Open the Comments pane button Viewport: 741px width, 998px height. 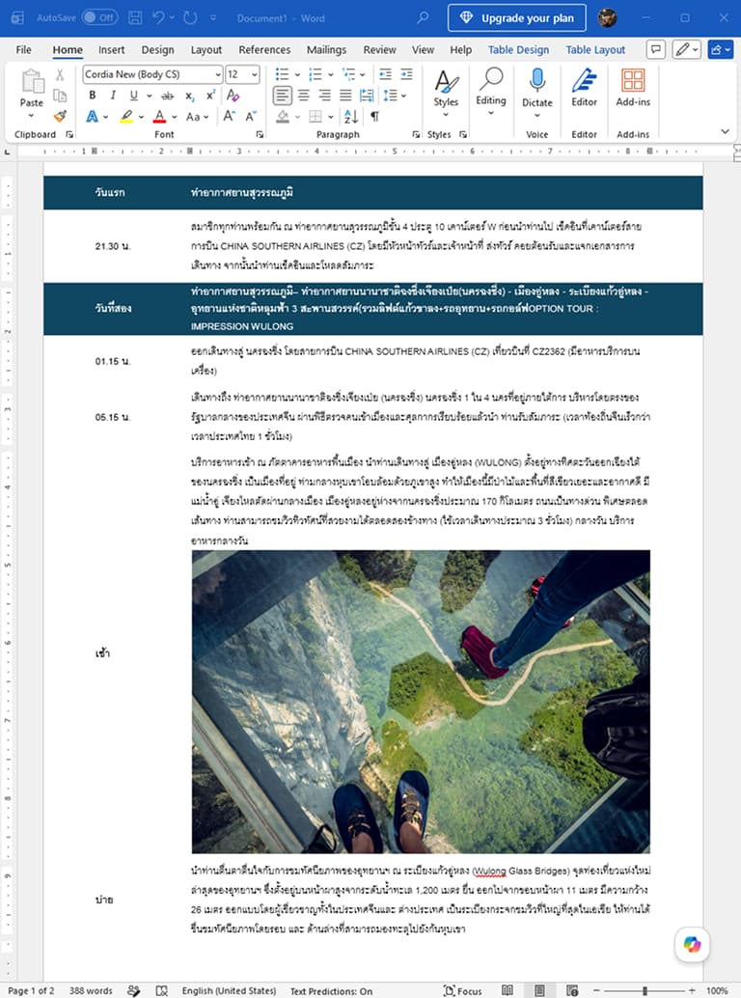tap(656, 49)
